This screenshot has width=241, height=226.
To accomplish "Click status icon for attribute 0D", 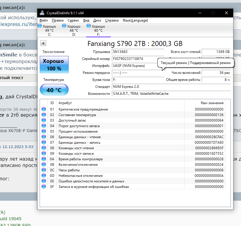I will (44, 175).
